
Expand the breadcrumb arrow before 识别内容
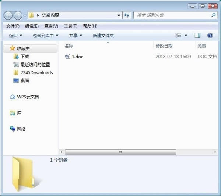pyautogui.click(x=38, y=15)
